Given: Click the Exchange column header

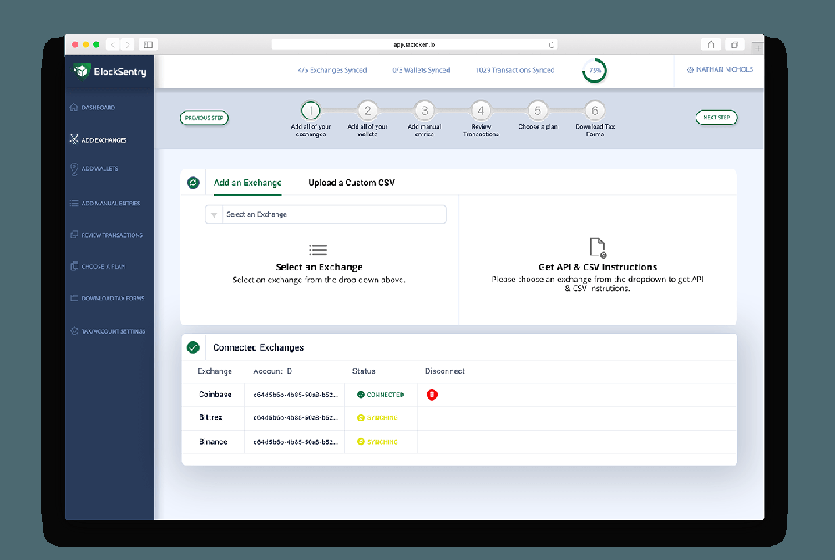Looking at the screenshot, I should (x=215, y=371).
